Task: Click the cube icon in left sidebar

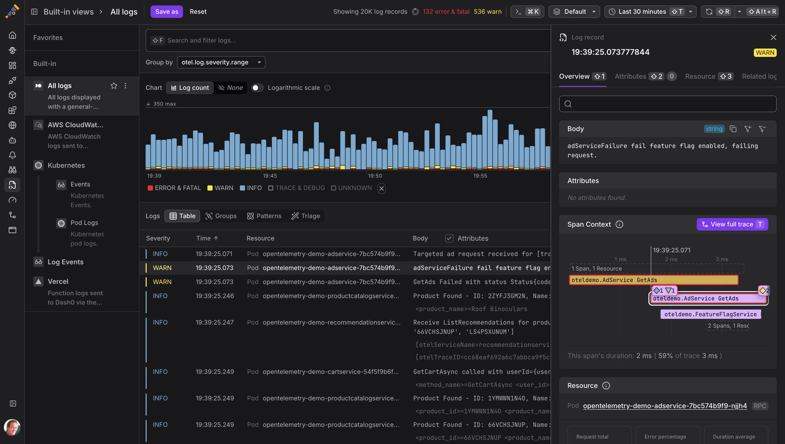Action: point(12,95)
